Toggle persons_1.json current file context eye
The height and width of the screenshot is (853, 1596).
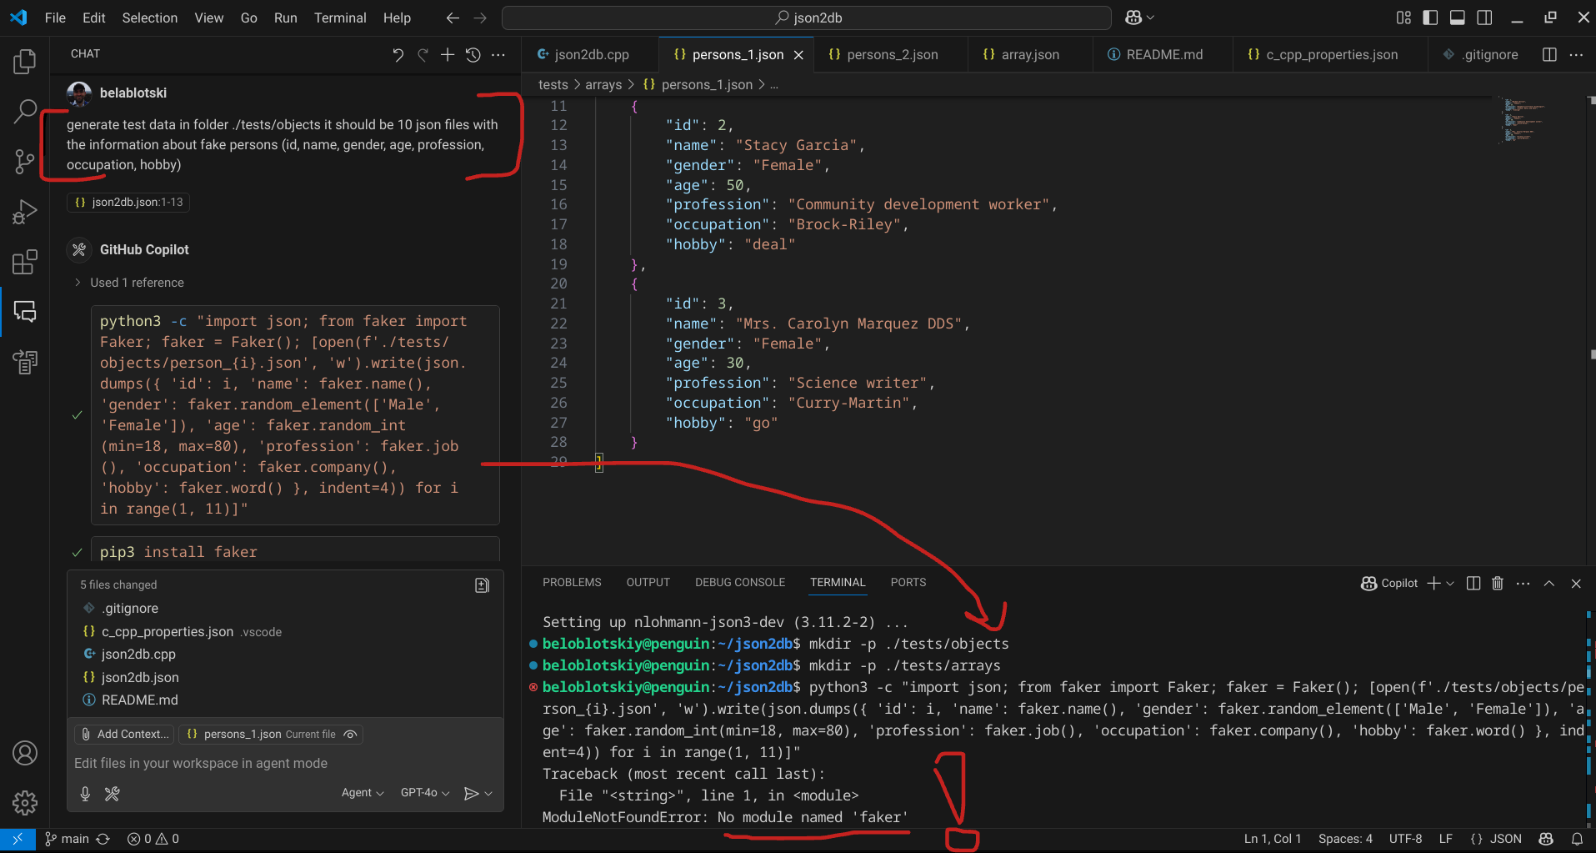click(351, 735)
